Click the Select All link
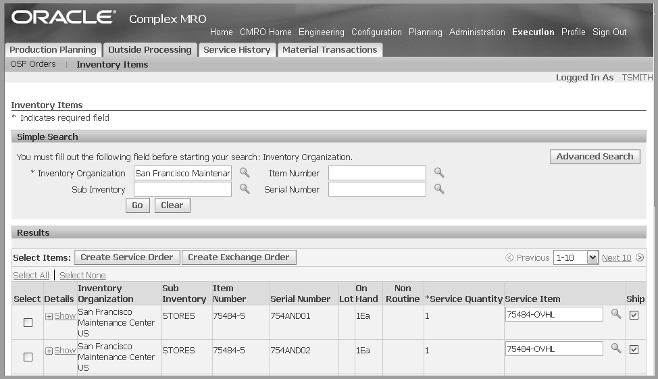658x379 pixels. click(31, 276)
